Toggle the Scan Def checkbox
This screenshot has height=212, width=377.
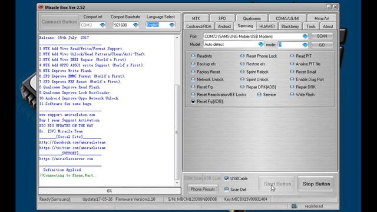point(226,190)
